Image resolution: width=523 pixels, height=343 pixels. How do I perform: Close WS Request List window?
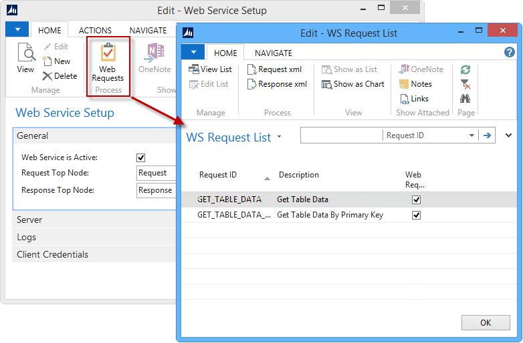[x=503, y=31]
